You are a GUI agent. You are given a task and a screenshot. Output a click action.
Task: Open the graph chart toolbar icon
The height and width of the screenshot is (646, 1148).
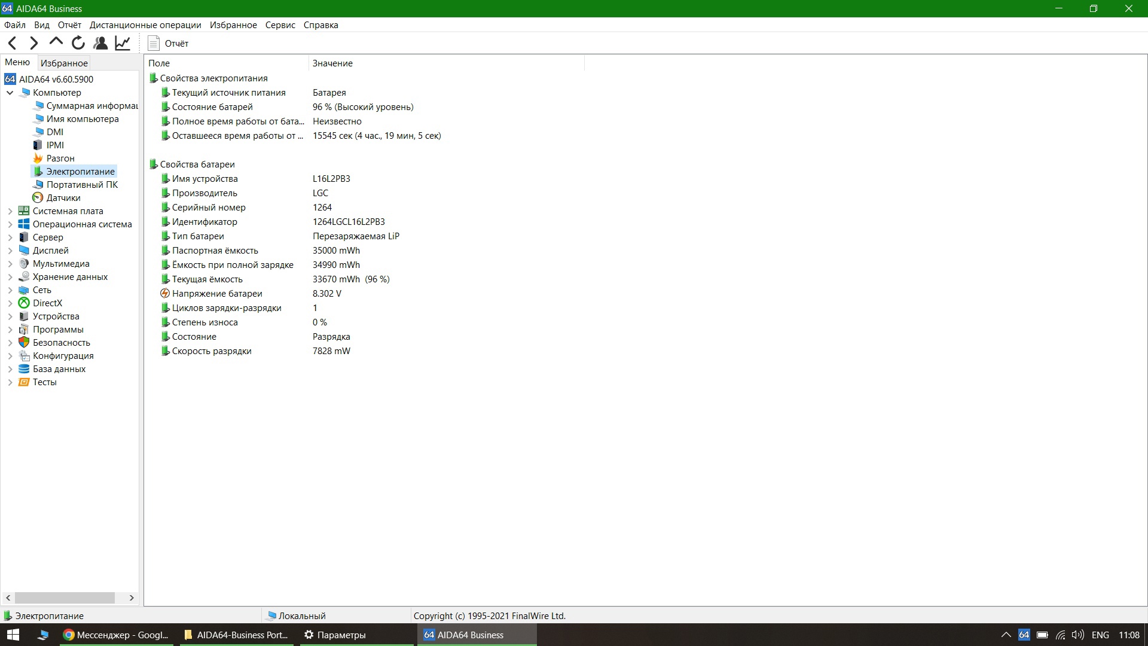coord(123,43)
